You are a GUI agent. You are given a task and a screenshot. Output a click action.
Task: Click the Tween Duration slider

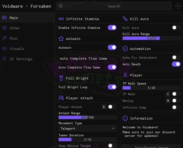pos(87,140)
